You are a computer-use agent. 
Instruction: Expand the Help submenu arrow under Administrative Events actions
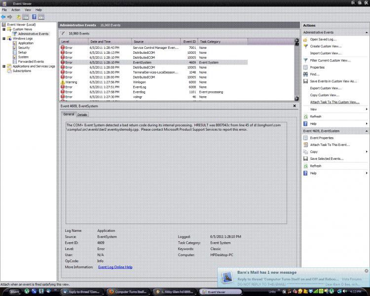tap(367, 124)
